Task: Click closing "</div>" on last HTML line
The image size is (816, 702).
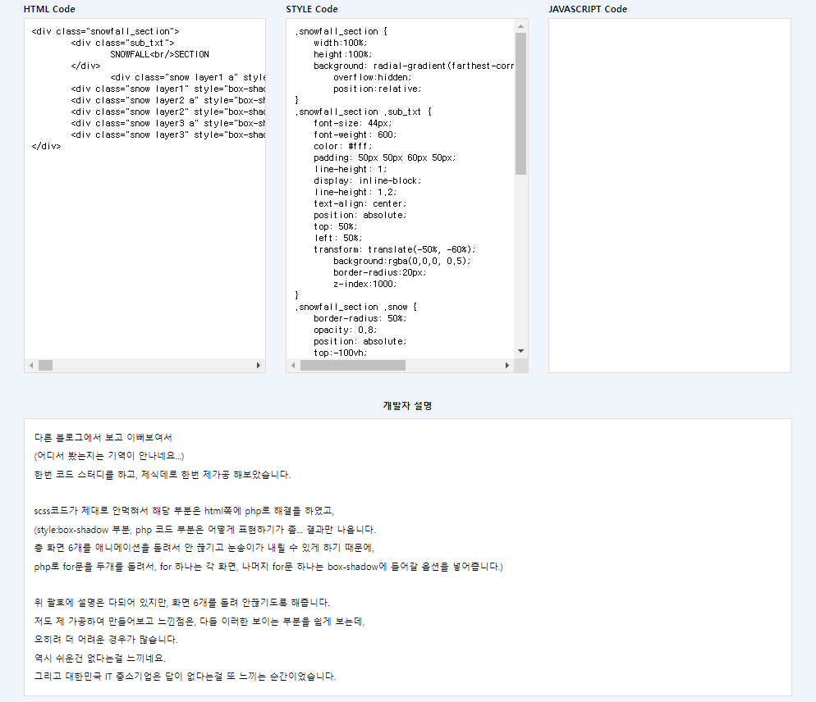Action: (x=46, y=146)
